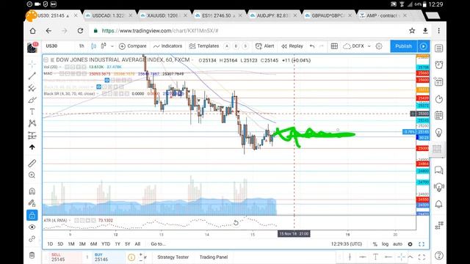Open the prediction and measurement tools
Image resolution: width=470 pixels, height=264 pixels.
[x=32, y=135]
